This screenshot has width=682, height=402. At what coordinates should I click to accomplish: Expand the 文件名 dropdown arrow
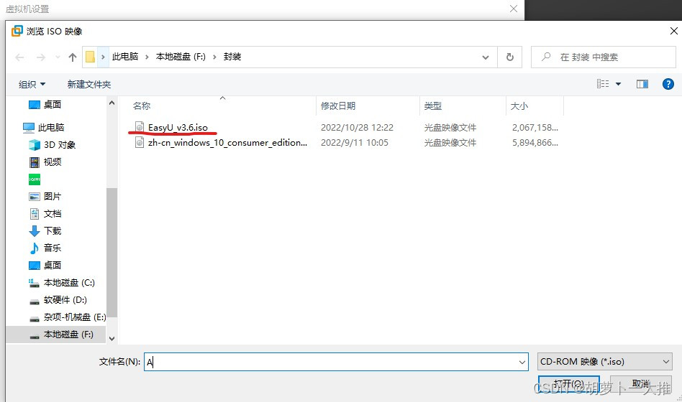coord(522,362)
